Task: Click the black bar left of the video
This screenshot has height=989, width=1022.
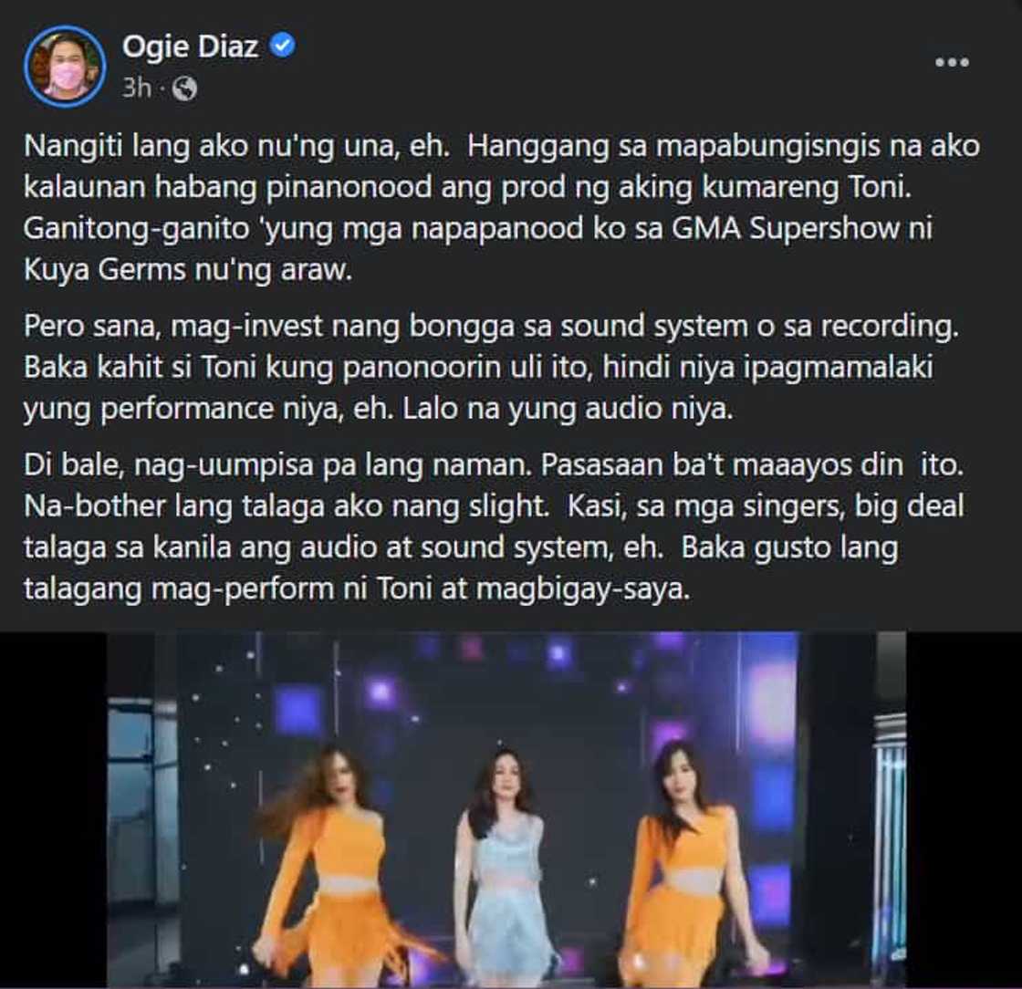Action: (54, 809)
